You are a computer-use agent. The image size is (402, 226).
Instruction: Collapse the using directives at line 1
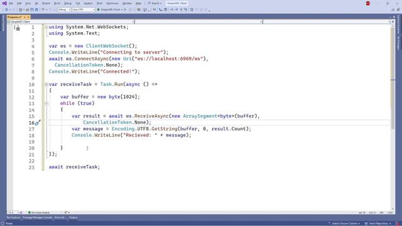pos(46,27)
